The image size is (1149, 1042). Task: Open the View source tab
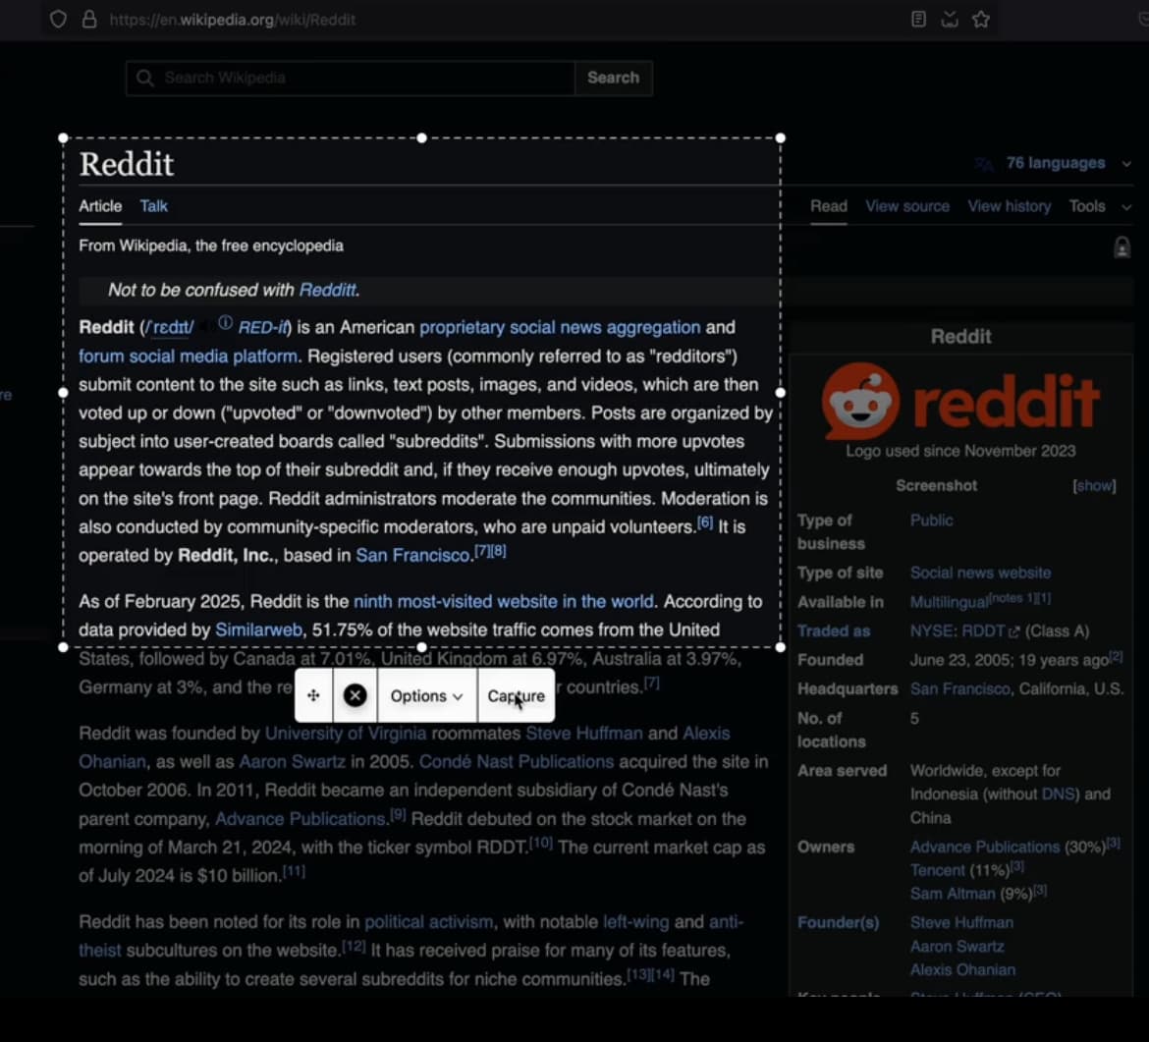(x=907, y=206)
